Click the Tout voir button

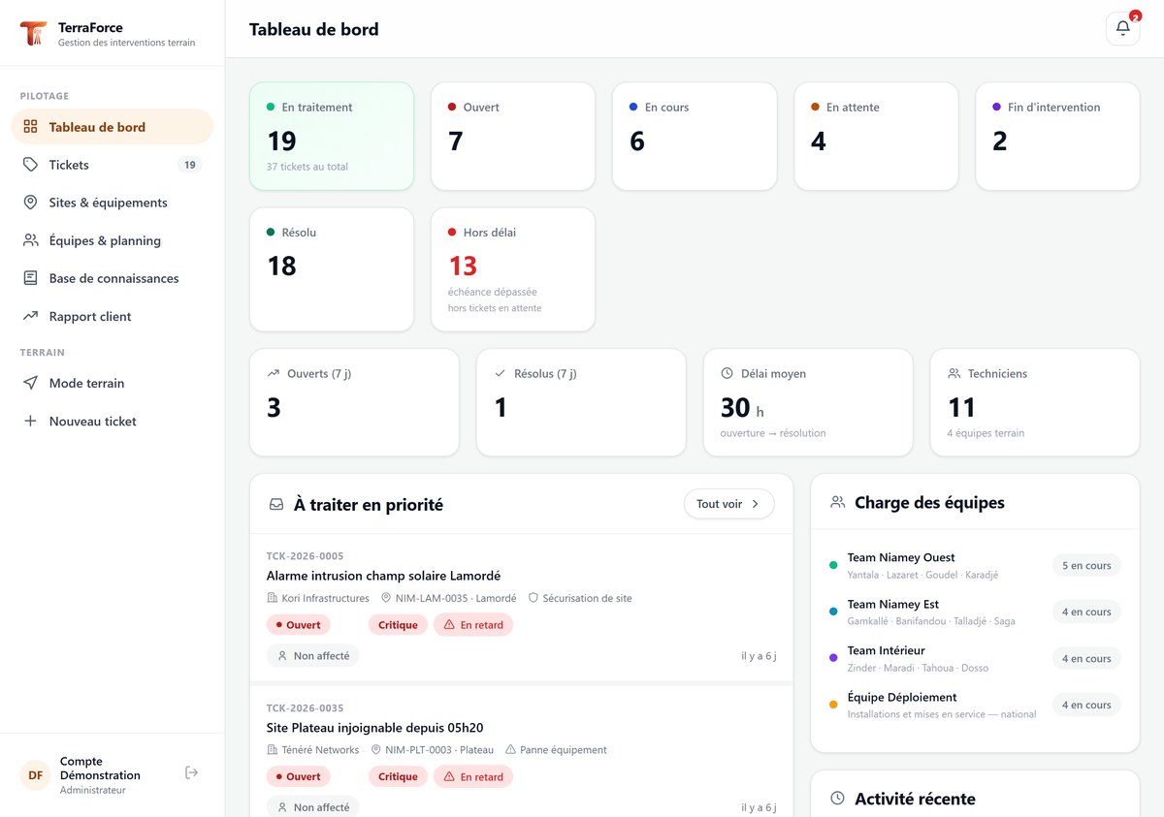(728, 504)
